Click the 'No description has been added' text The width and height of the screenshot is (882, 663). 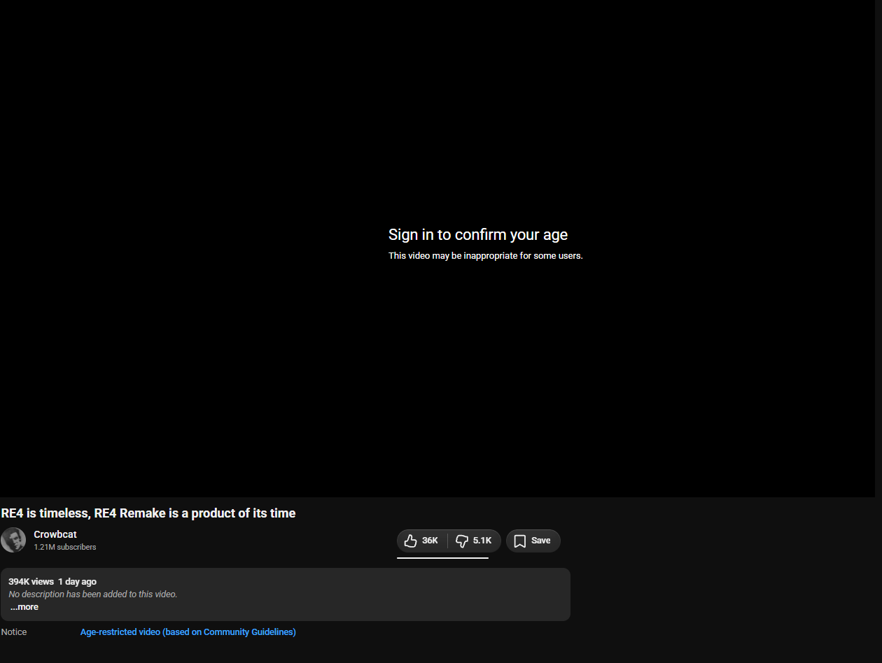[93, 594]
